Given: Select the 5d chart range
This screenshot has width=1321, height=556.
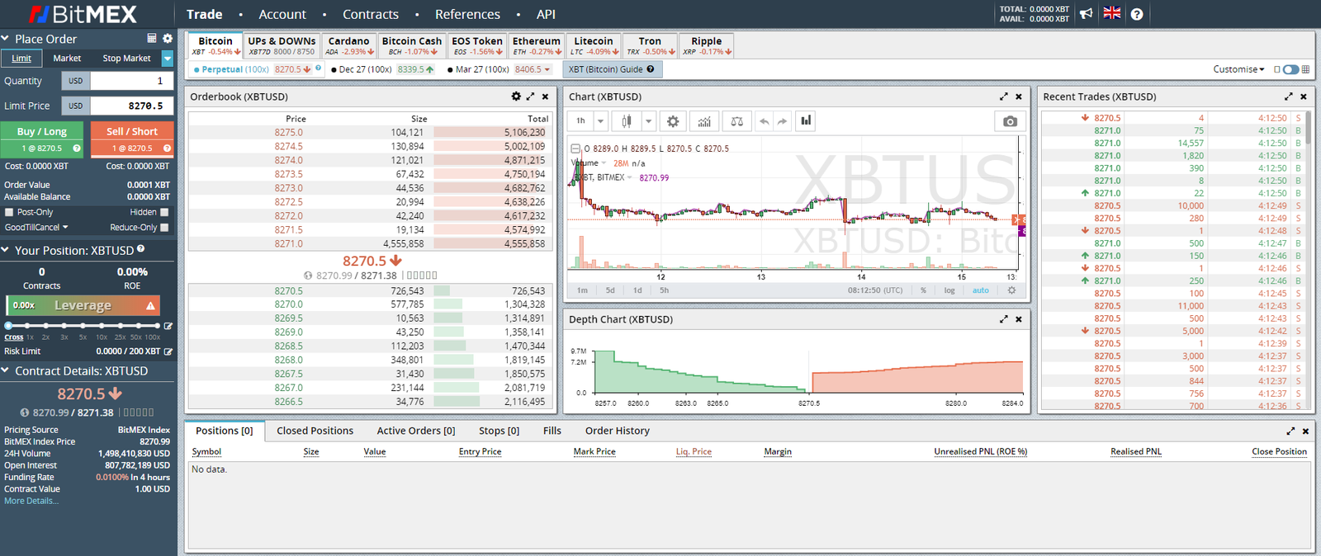Looking at the screenshot, I should pos(610,290).
